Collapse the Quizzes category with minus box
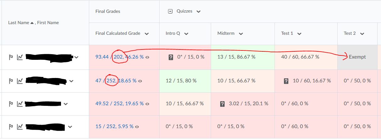The width and height of the screenshot is (381, 140). point(170,11)
